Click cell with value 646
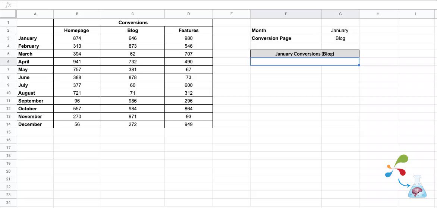Viewport: 437px width, 208px height. coord(133,38)
